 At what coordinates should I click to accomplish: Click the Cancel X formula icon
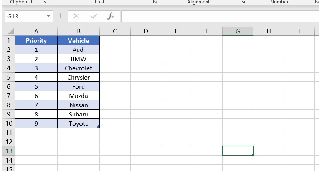[x=76, y=16]
